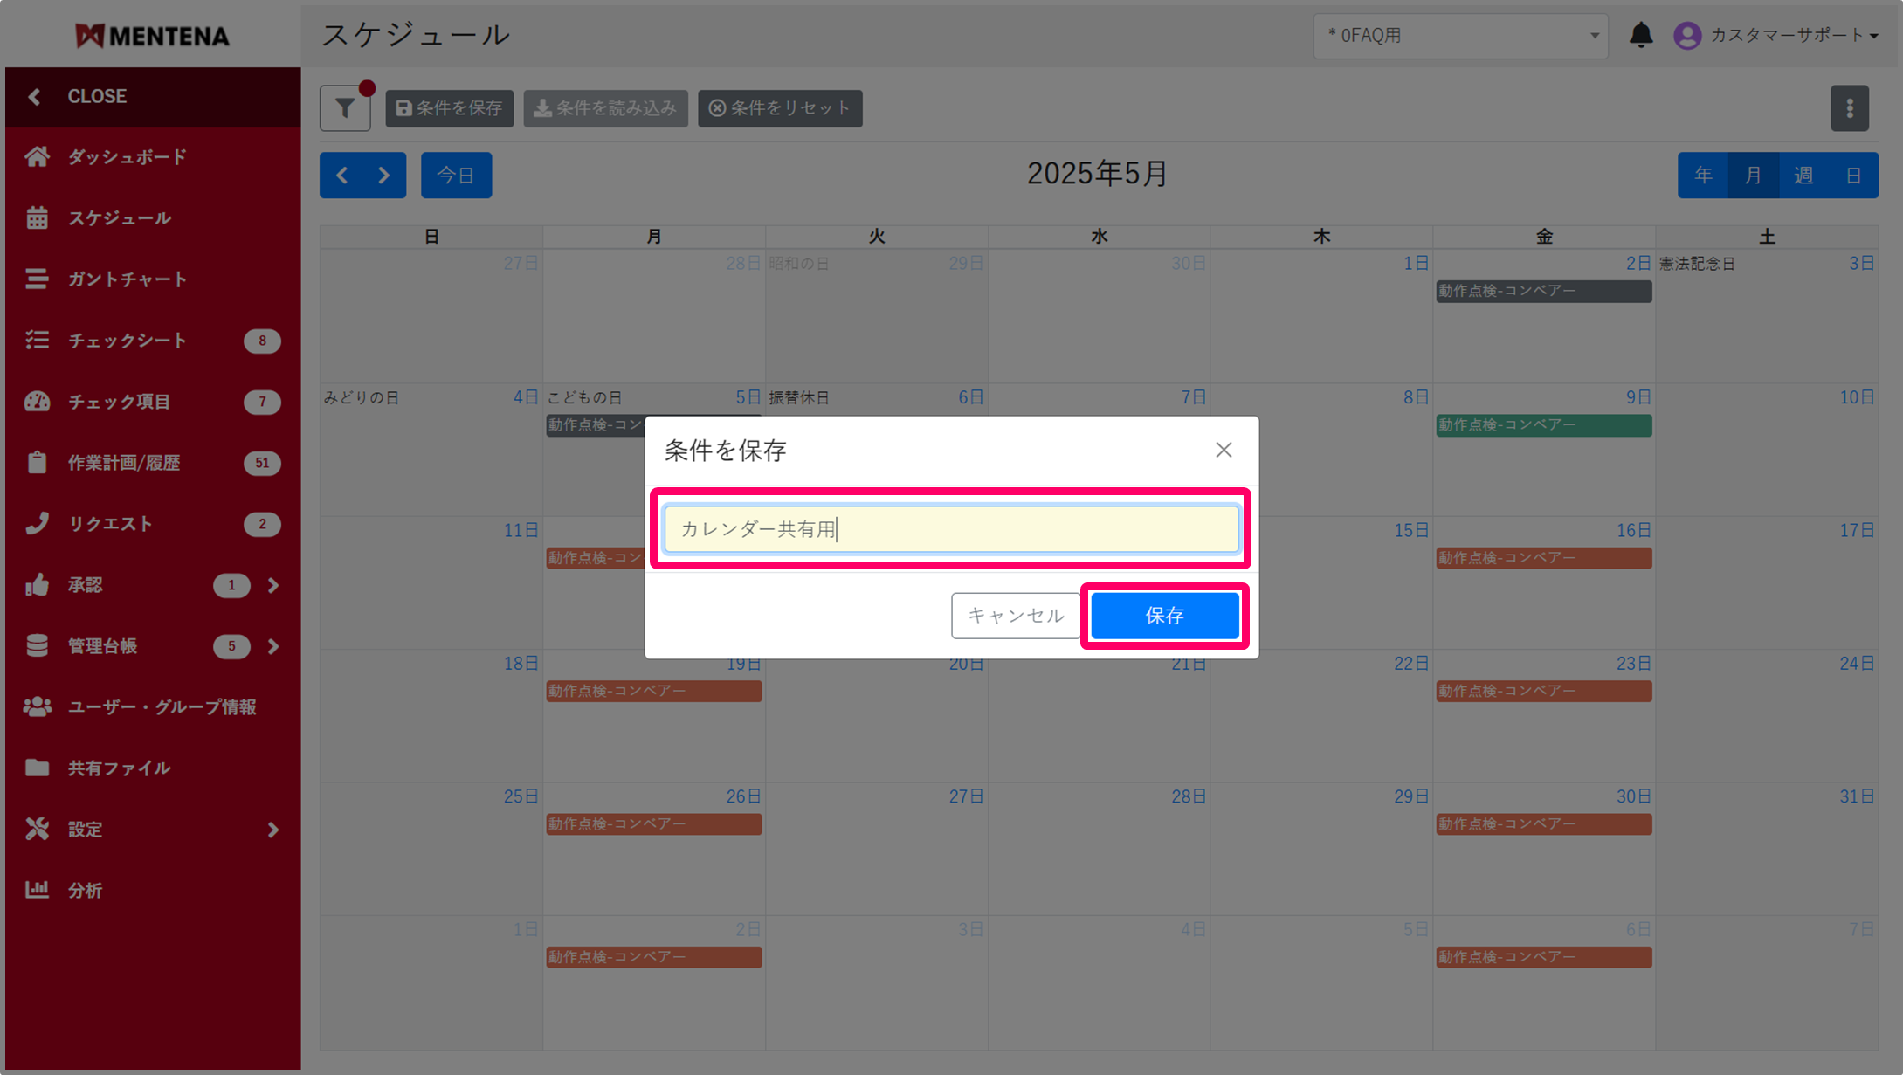This screenshot has width=1903, height=1075.
Task: Click the shared files folder icon
Action: coord(37,768)
